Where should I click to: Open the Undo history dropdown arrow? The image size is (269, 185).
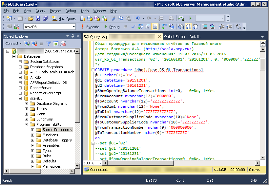144,18
